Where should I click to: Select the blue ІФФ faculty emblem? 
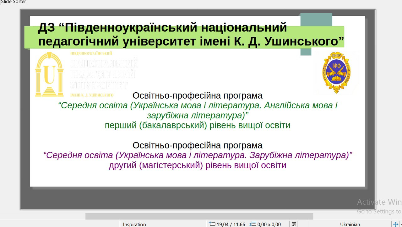pos(335,73)
